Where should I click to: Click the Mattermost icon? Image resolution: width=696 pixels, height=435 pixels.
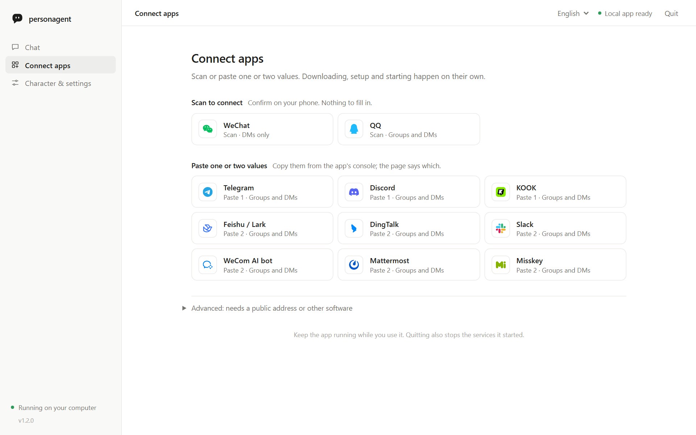click(x=354, y=265)
